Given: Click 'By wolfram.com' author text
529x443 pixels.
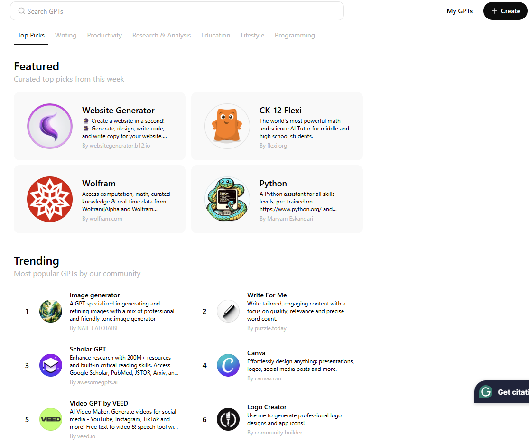Looking at the screenshot, I should pyautogui.click(x=102, y=218).
